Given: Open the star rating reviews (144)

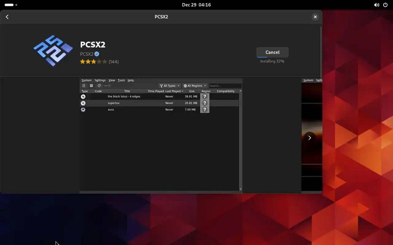Looking at the screenshot, I should click(99, 62).
